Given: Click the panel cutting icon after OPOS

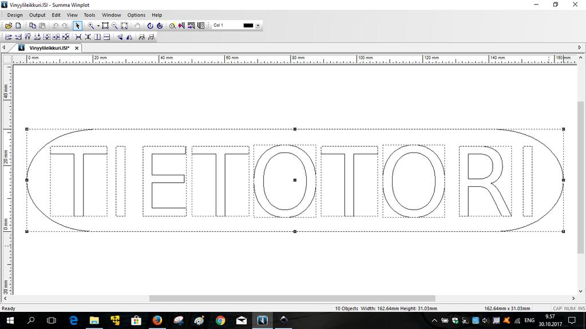Looking at the screenshot, I should [x=201, y=26].
